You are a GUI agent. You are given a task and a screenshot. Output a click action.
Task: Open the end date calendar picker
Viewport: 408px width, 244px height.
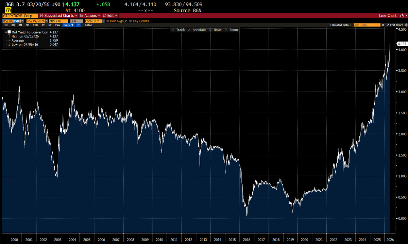[x=47, y=21]
